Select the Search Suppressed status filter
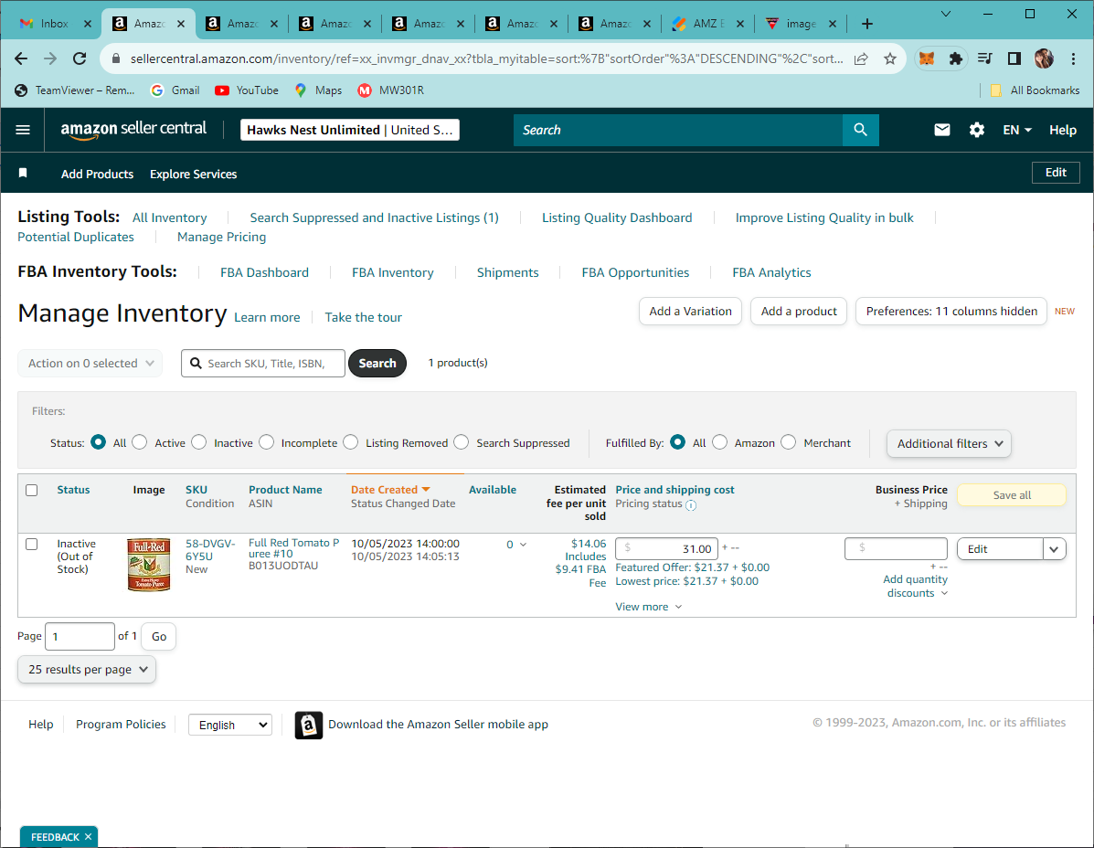Screen dimensions: 1094x848 (462, 442)
